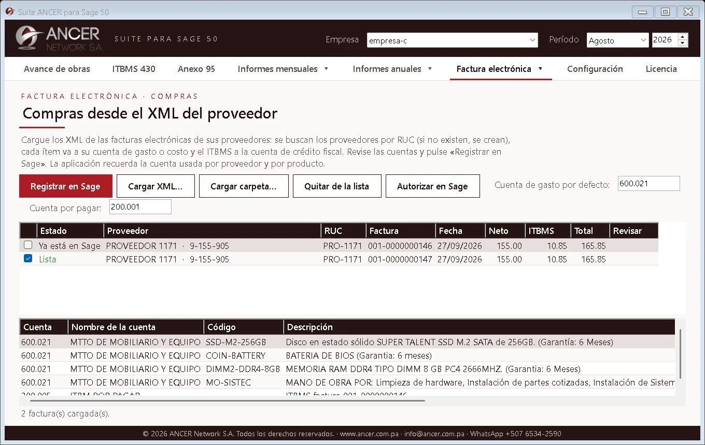
Task: Click the Cuenta de gasto por defecto field
Action: [648, 184]
